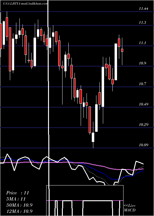The width and height of the screenshot is (154, 216).
Task: Click the 11.3 price axis label
Action: coord(142,23)
